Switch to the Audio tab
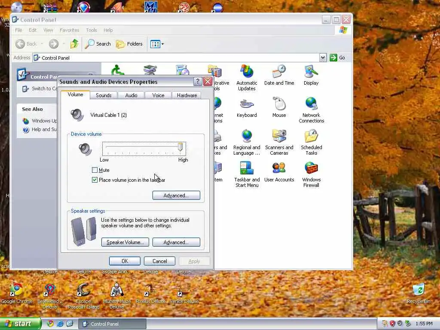The height and width of the screenshot is (330, 440). coord(131,95)
